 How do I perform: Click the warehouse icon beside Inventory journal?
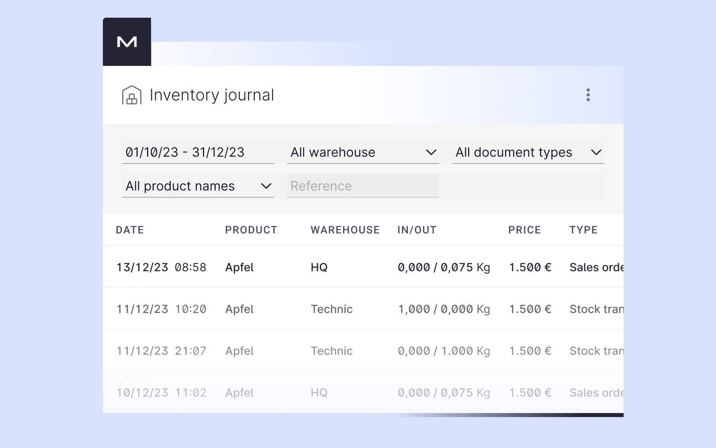(131, 95)
